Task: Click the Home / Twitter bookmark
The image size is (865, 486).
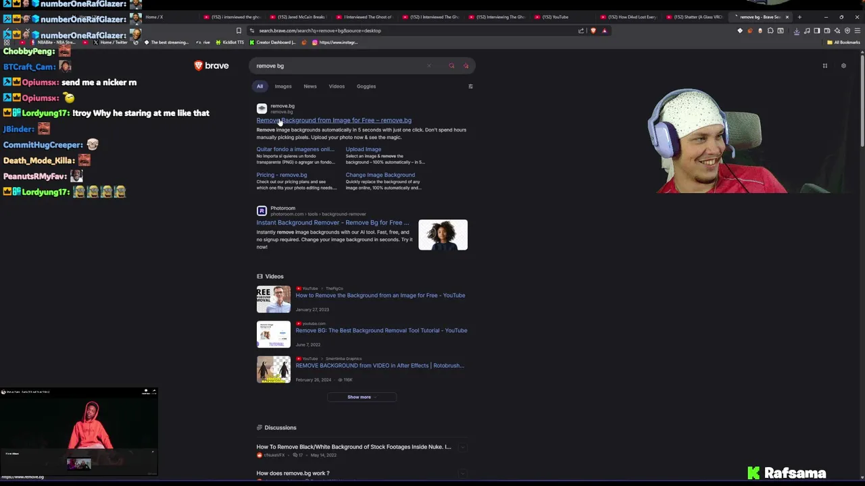Action: [110, 43]
